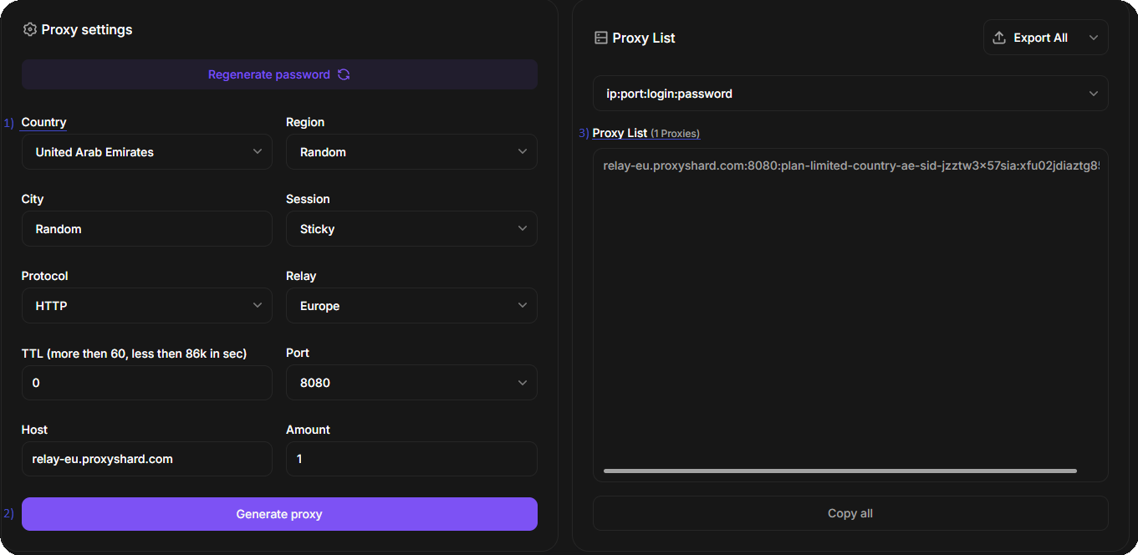
Task: Open the Protocol dropdown showing HTTP
Action: click(x=146, y=306)
